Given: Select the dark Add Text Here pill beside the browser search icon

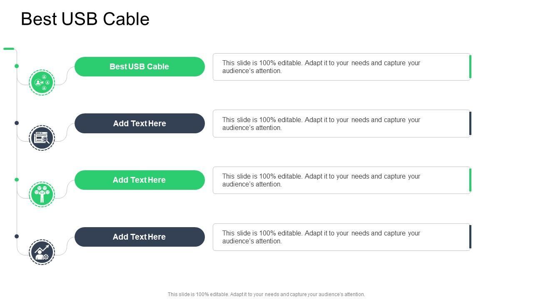Looking at the screenshot, I should 139,123.
